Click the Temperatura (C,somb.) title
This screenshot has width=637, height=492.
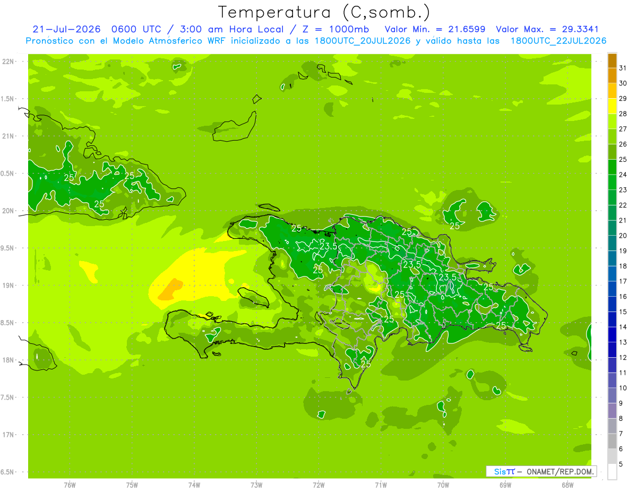(x=324, y=12)
